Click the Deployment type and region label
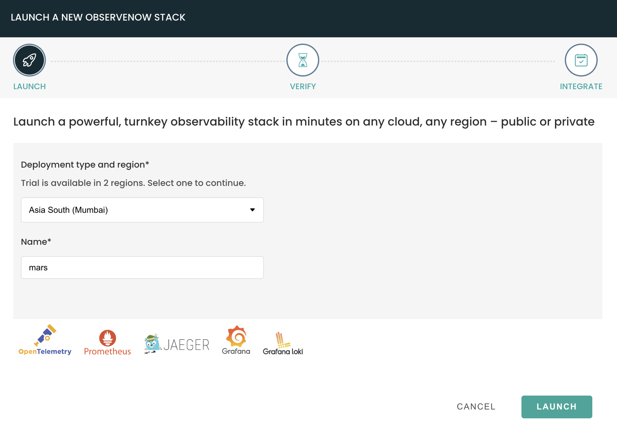Image resolution: width=617 pixels, height=437 pixels. pyautogui.click(x=85, y=165)
